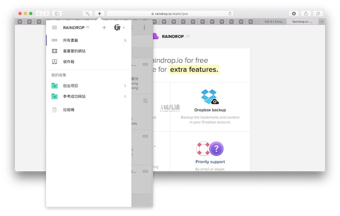
Task: Open the vertical three-dots more menu
Action: click(144, 28)
